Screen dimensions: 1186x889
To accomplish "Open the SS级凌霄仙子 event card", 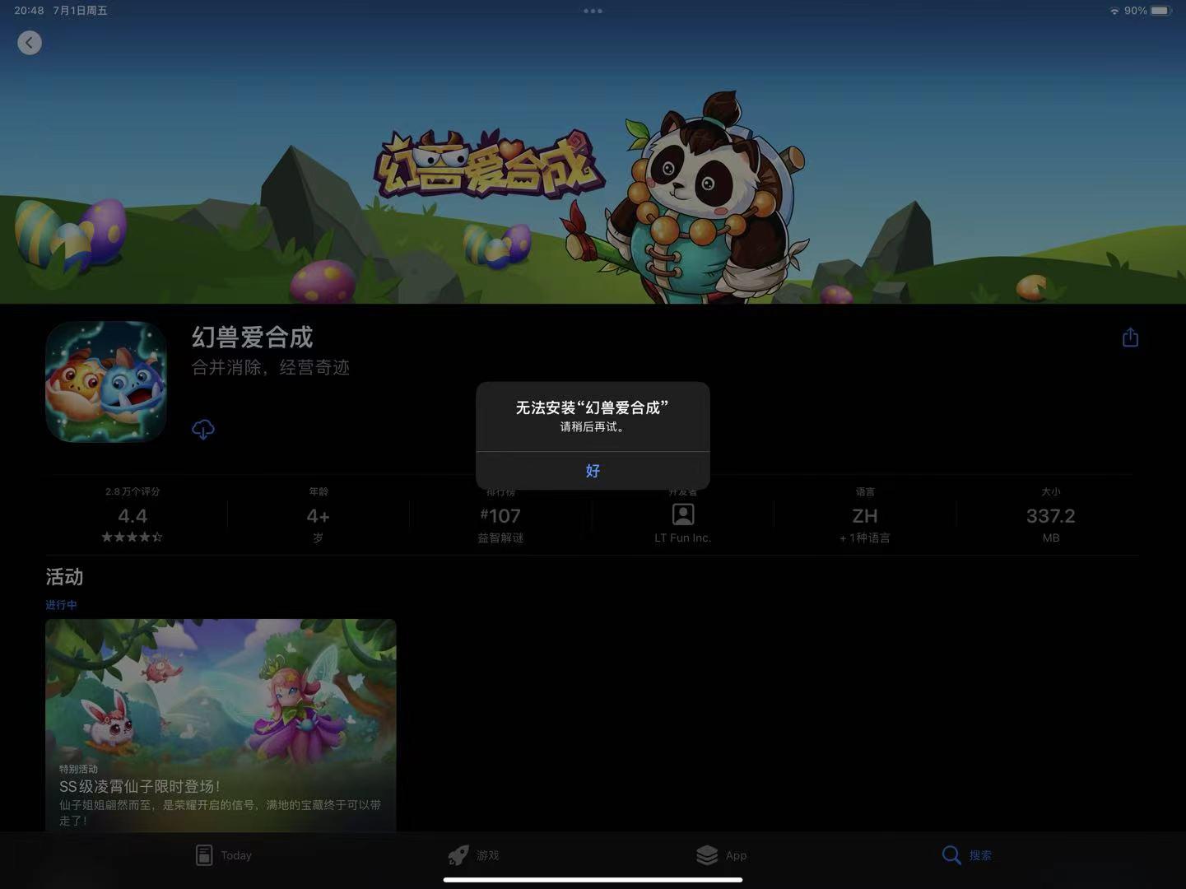I will [x=221, y=724].
